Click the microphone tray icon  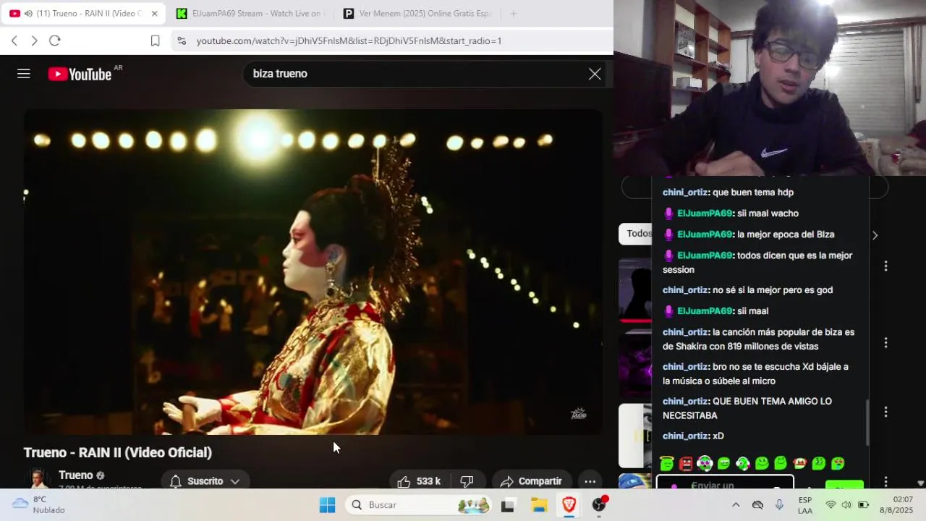pyautogui.click(x=779, y=505)
